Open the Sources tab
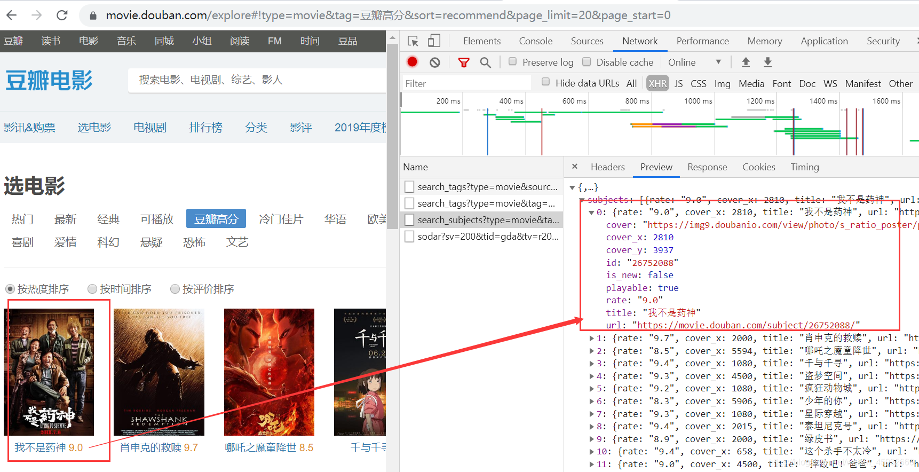Viewport: 919px width, 472px height. (x=587, y=41)
